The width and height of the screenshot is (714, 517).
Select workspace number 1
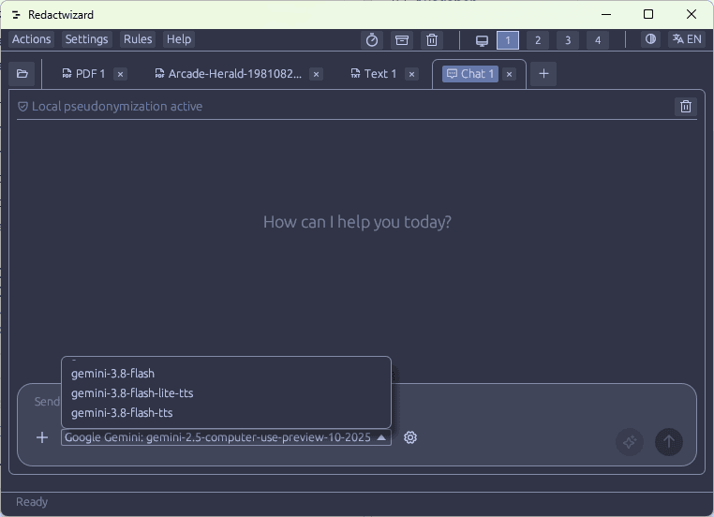tap(508, 40)
